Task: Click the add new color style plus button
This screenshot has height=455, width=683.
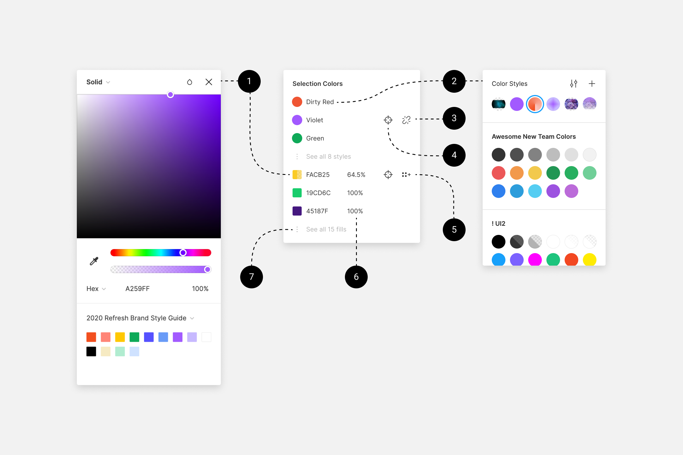Action: [592, 83]
